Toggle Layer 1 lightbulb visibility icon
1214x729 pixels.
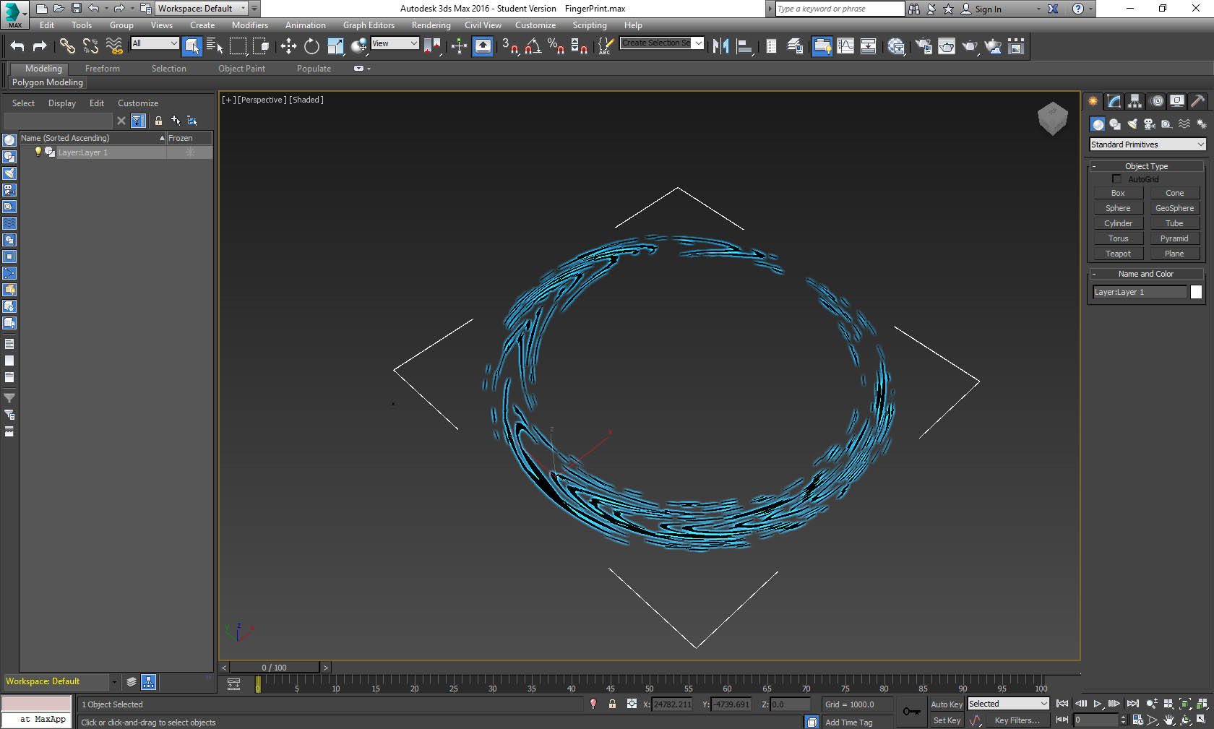coord(38,152)
